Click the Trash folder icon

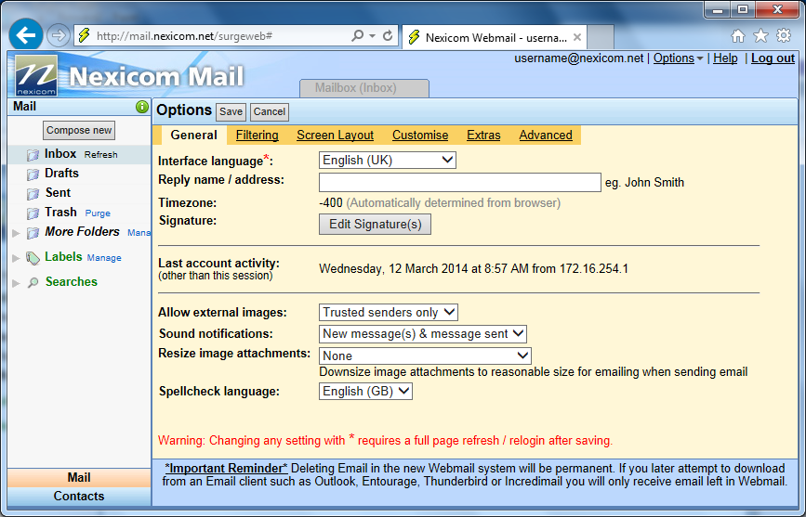tap(33, 213)
